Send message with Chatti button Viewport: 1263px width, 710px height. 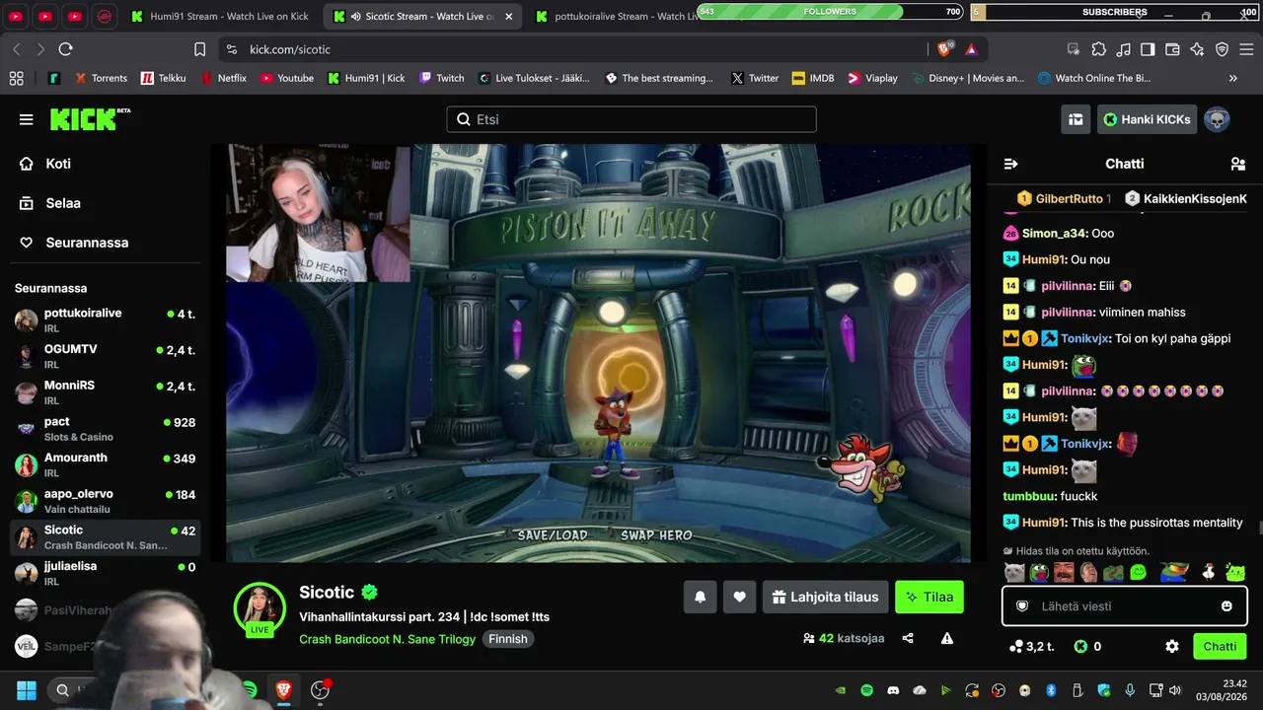click(1220, 647)
